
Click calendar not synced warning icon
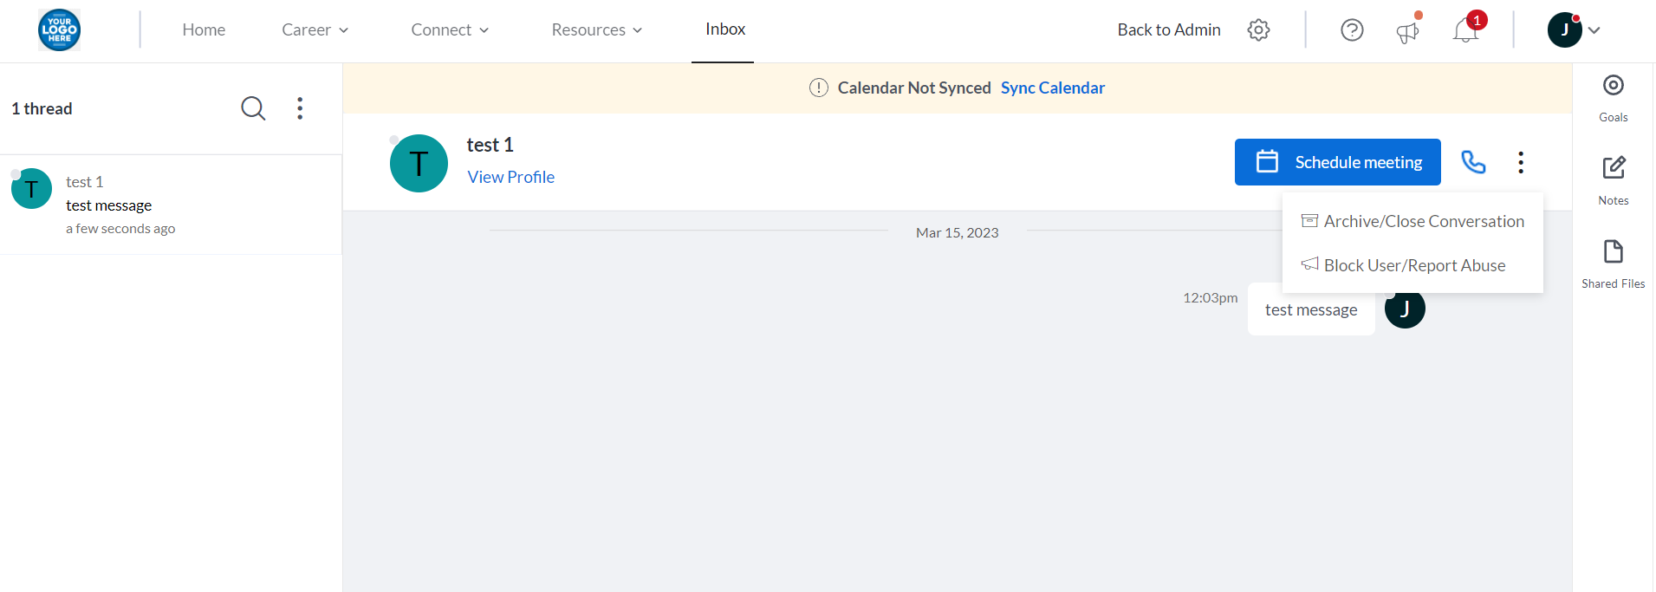(x=819, y=88)
